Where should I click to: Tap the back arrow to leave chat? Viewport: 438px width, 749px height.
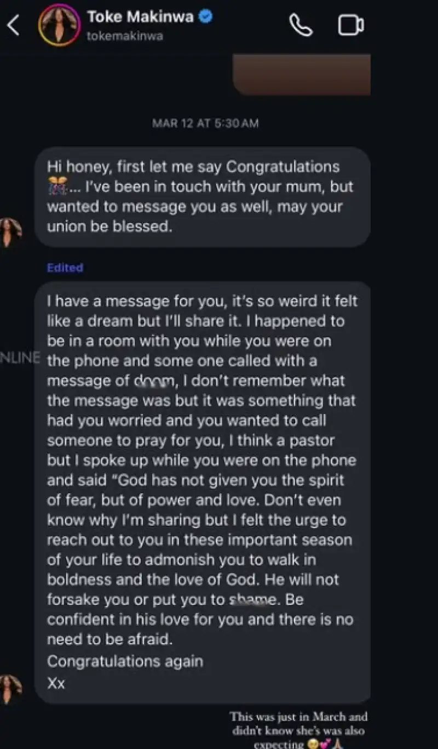pos(13,25)
